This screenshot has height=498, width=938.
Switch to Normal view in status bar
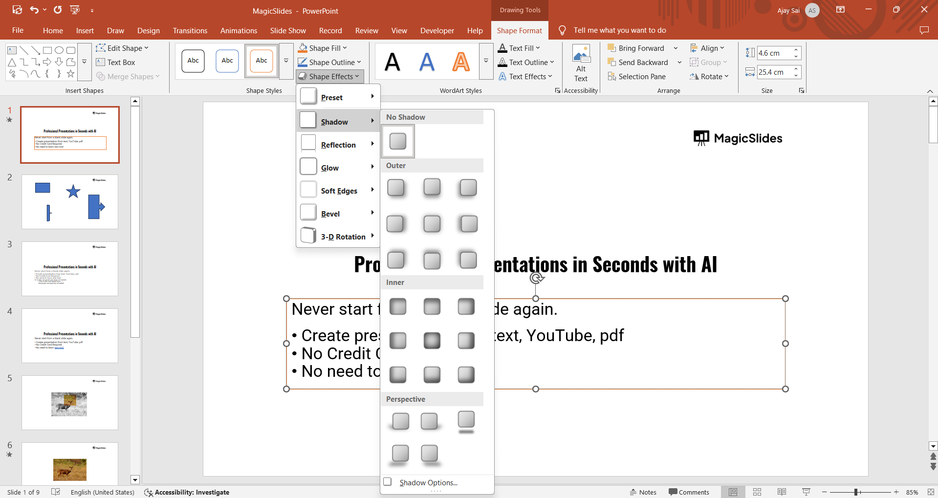(733, 492)
